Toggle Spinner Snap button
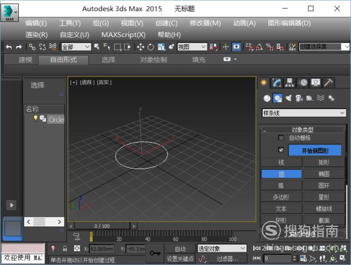 pyautogui.click(x=280, y=47)
